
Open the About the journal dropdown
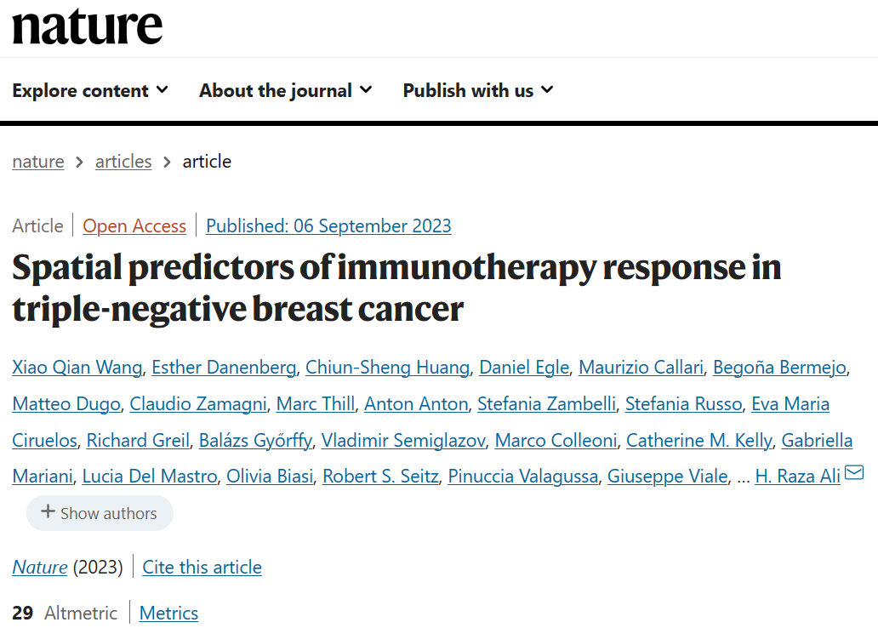pos(285,90)
